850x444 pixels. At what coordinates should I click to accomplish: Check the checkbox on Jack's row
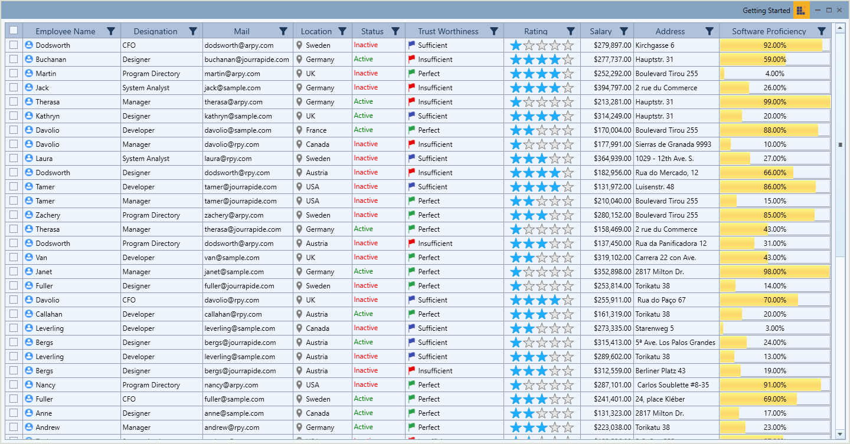point(13,87)
